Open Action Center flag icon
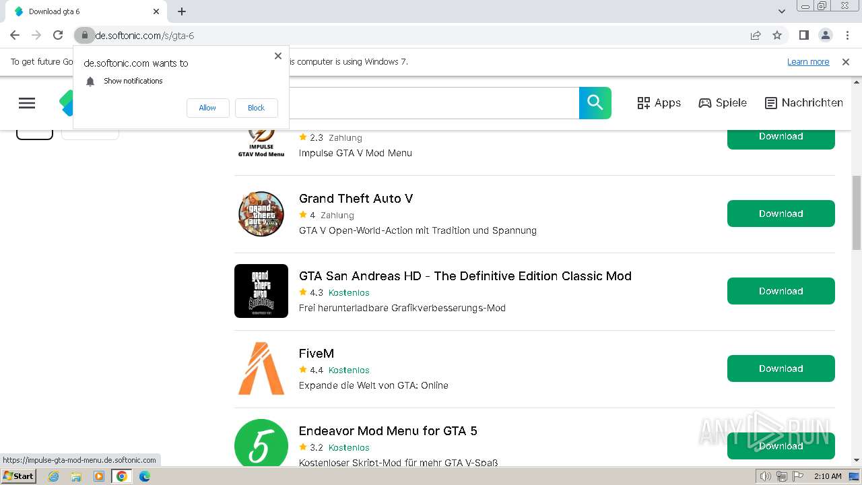Viewport: 862px width, 485px height. [797, 476]
